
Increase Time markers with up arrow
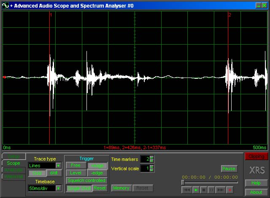click(x=151, y=158)
